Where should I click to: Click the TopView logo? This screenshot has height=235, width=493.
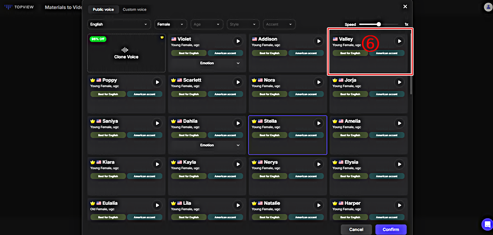click(19, 7)
